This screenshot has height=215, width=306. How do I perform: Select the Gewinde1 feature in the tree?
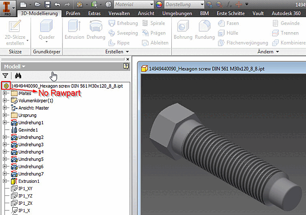24,130
